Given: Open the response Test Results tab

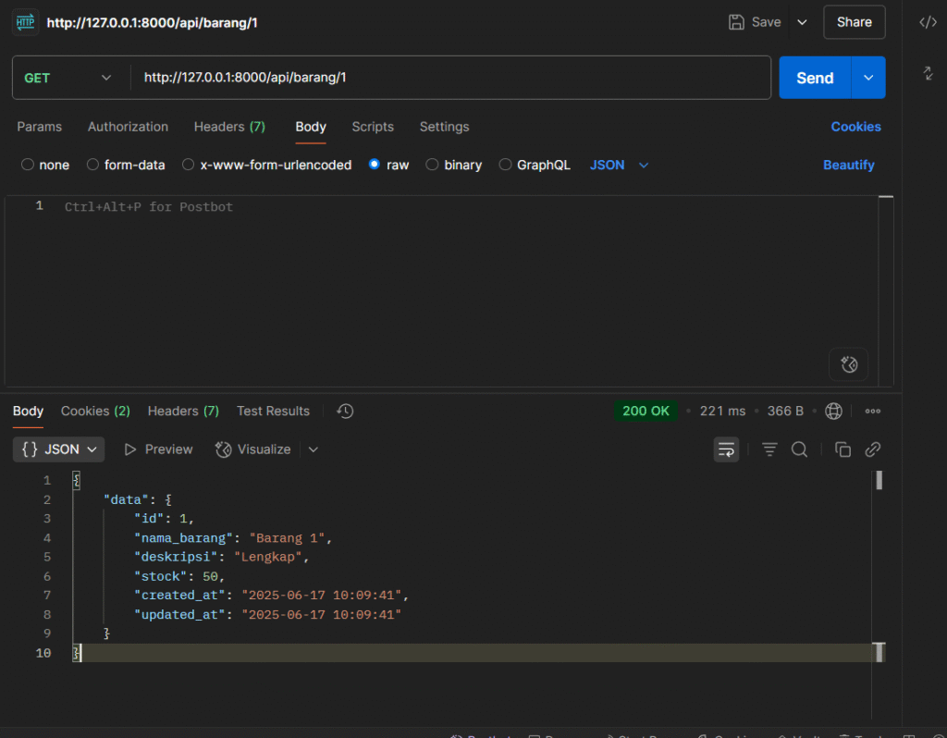Looking at the screenshot, I should point(273,411).
